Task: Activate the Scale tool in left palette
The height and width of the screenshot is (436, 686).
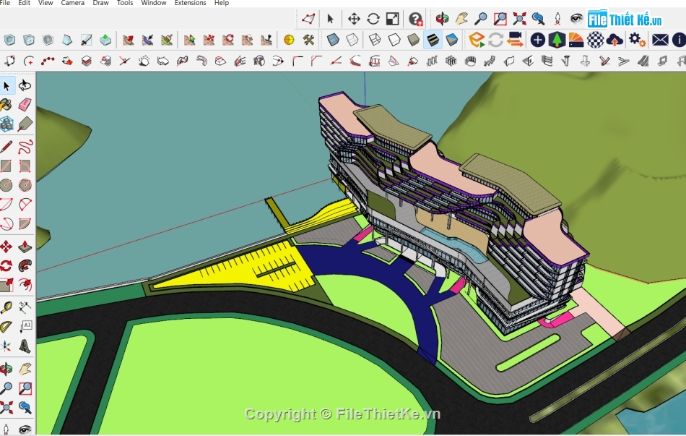Action: click(x=6, y=285)
